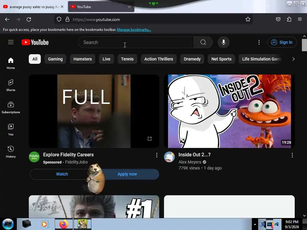Open Fidelity Jobs channel avatar
The width and height of the screenshot is (307, 230).
pyautogui.click(x=34, y=157)
